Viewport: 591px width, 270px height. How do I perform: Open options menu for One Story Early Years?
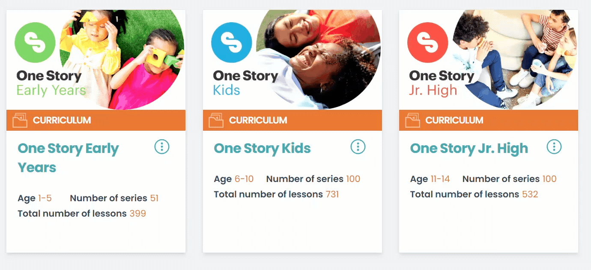pos(162,147)
